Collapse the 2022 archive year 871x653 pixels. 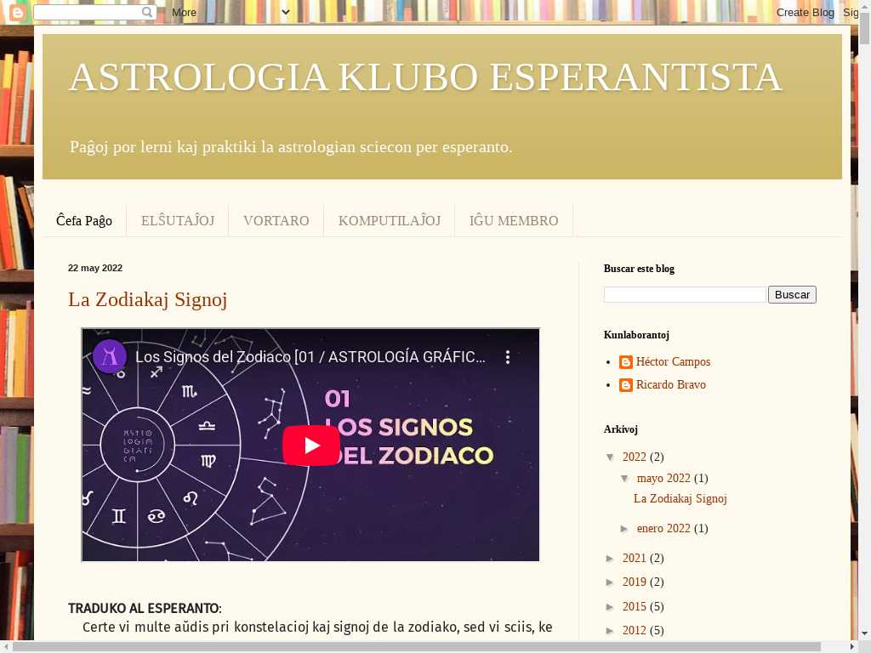(x=611, y=457)
